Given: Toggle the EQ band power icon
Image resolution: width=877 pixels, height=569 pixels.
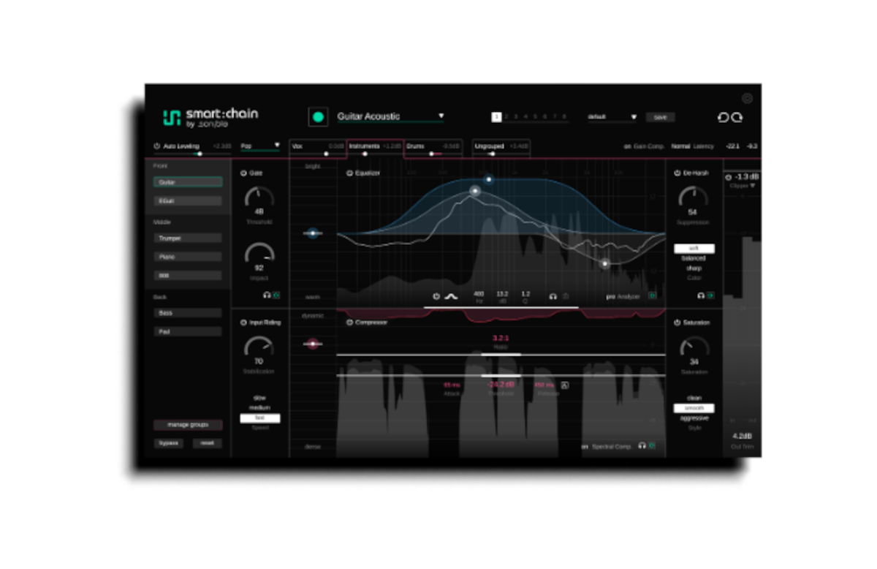Looking at the screenshot, I should [x=436, y=296].
